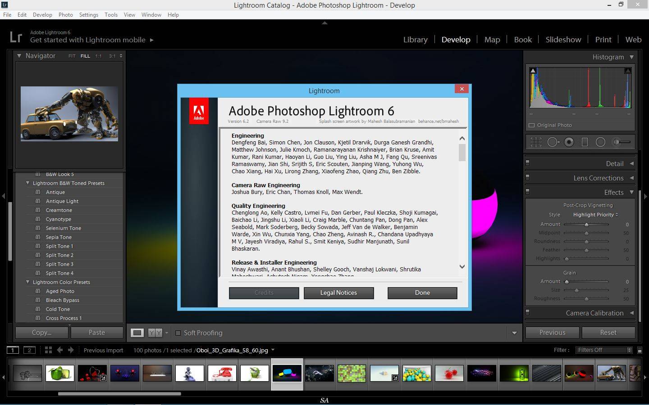Viewport: 649px width, 405px height.
Task: Collapse Lightroom B&W Toned Presets folder
Action: (x=28, y=183)
